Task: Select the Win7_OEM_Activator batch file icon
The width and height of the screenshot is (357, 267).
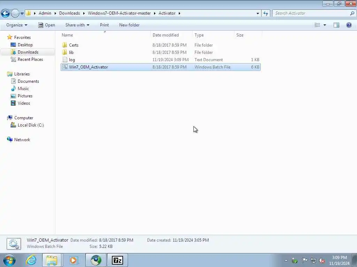Action: click(65, 67)
